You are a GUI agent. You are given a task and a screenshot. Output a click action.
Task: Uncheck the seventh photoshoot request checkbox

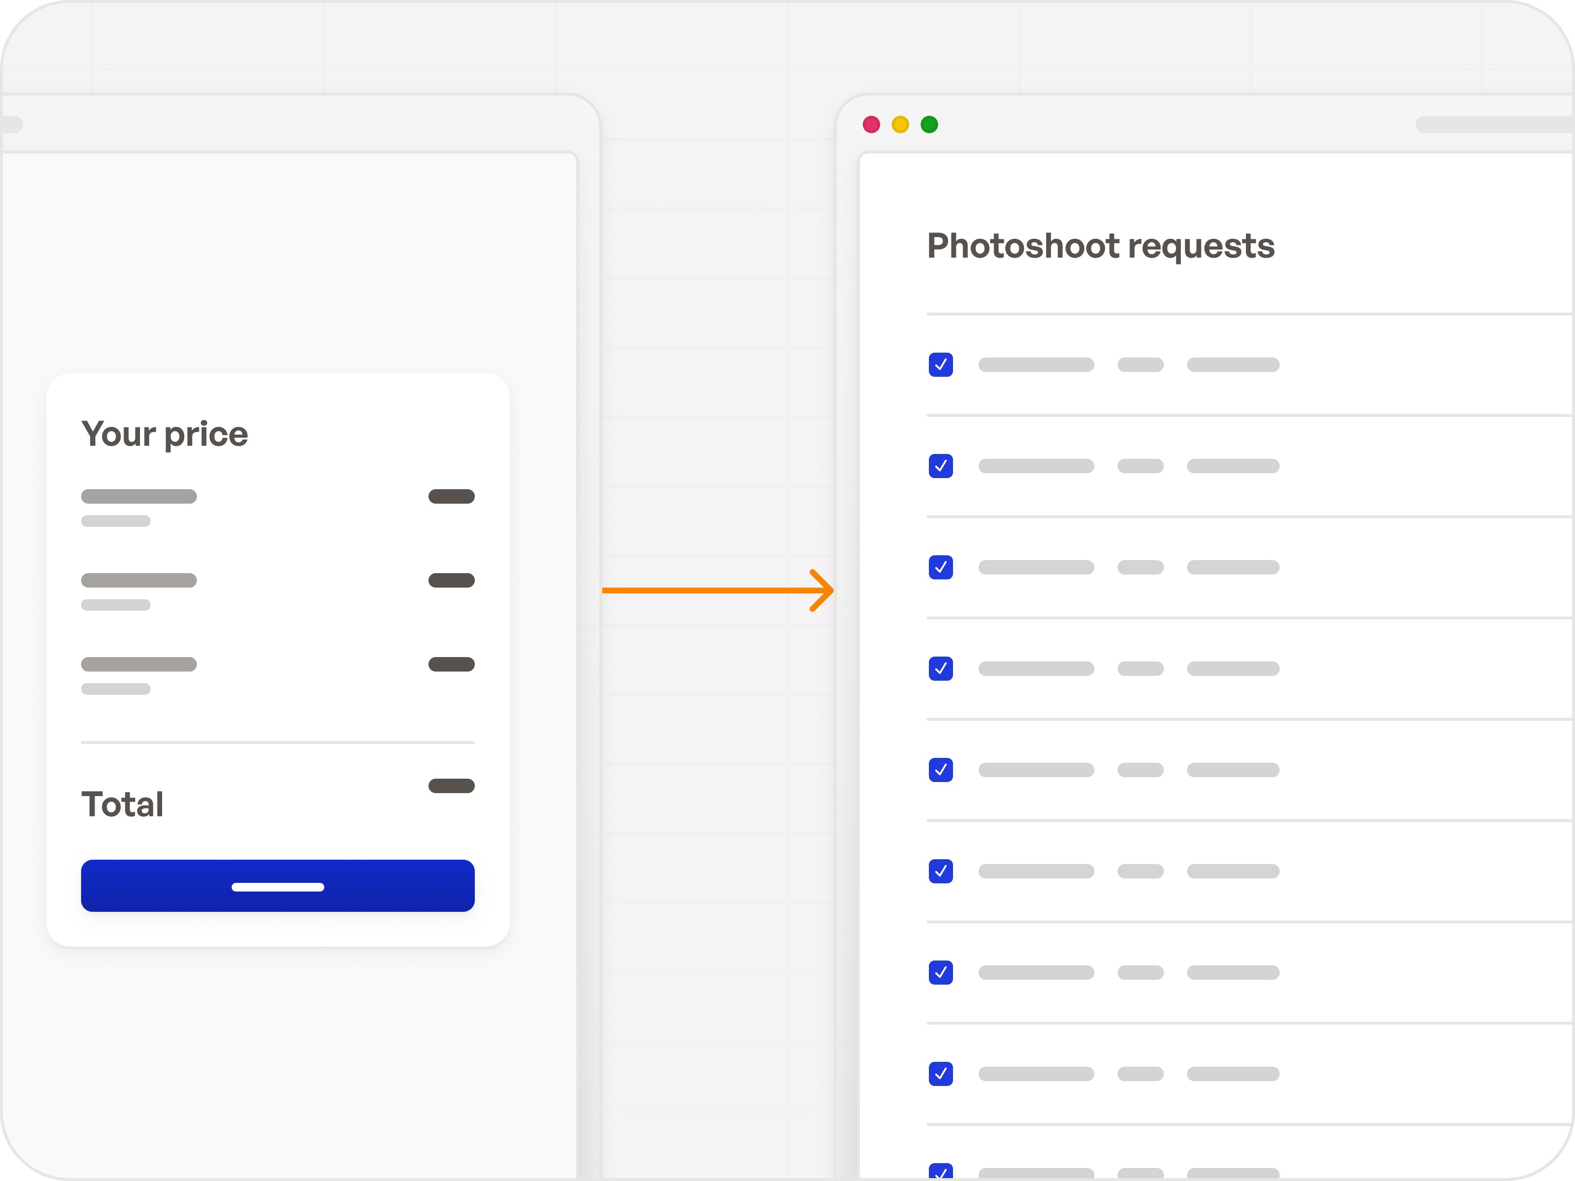pyautogui.click(x=940, y=973)
